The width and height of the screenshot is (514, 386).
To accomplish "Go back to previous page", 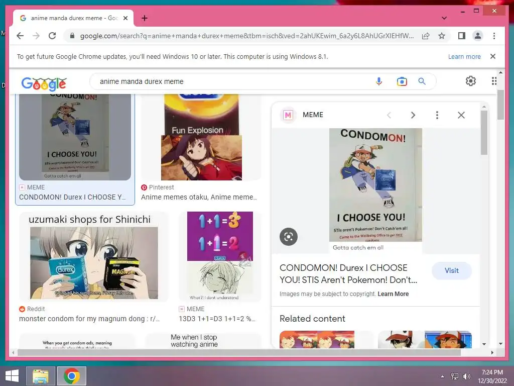I will coord(20,36).
